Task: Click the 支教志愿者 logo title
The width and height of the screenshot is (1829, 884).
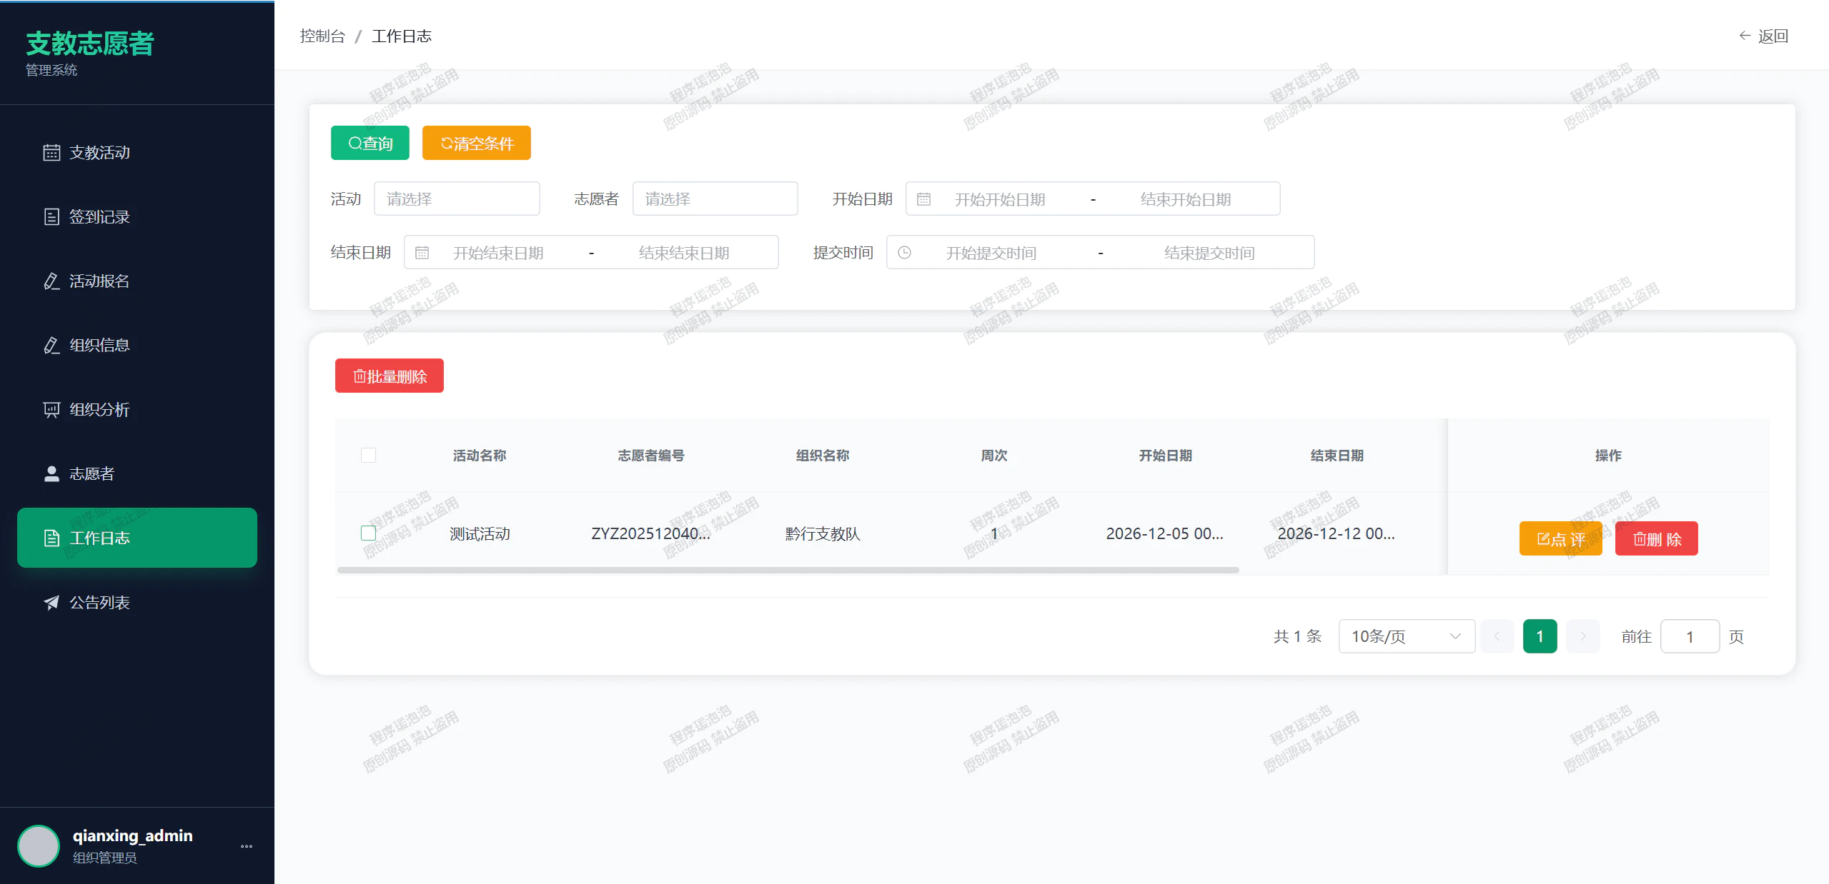Action: pos(90,43)
